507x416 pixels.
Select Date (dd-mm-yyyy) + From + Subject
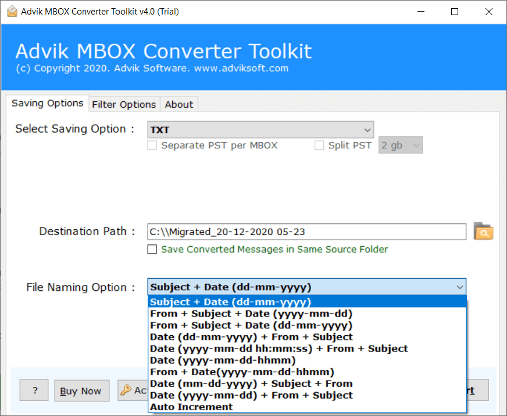coord(307,337)
